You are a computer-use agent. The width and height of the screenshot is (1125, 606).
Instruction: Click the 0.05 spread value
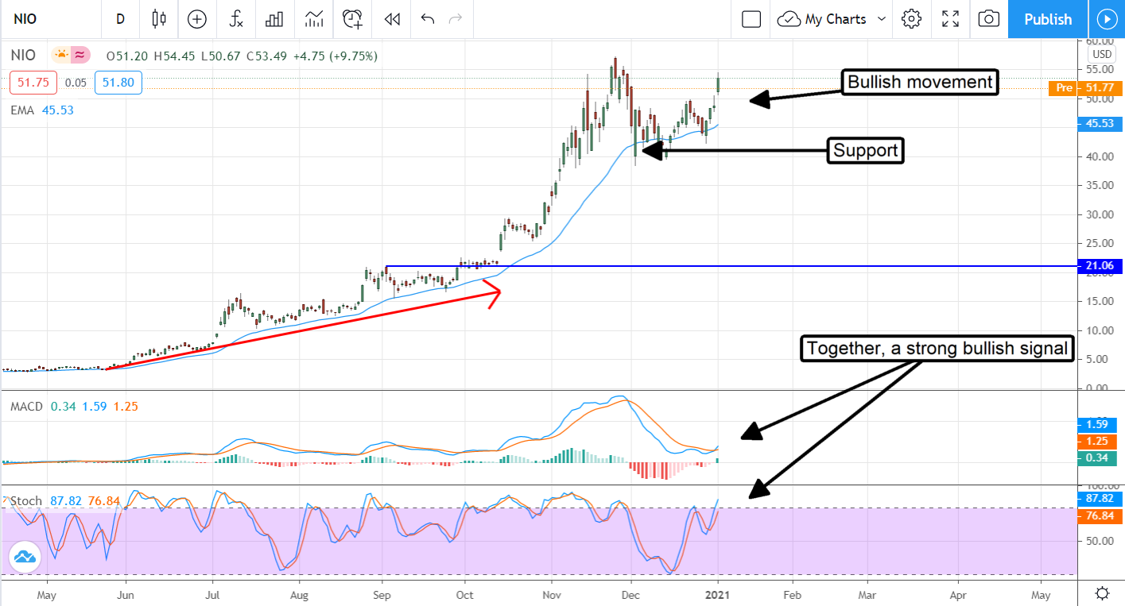tap(76, 83)
